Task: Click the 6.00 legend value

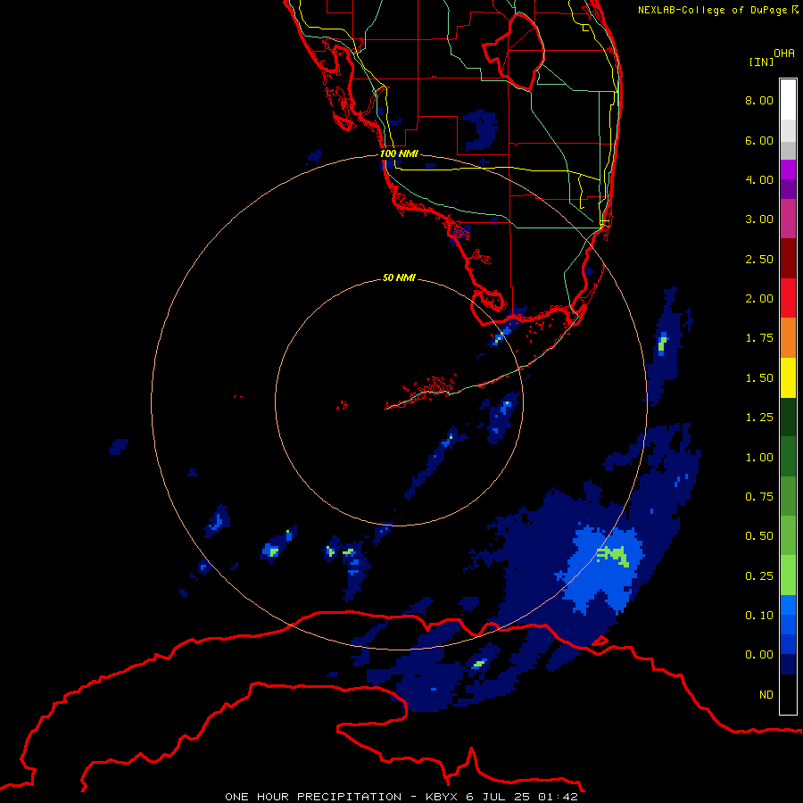Action: pyautogui.click(x=759, y=140)
